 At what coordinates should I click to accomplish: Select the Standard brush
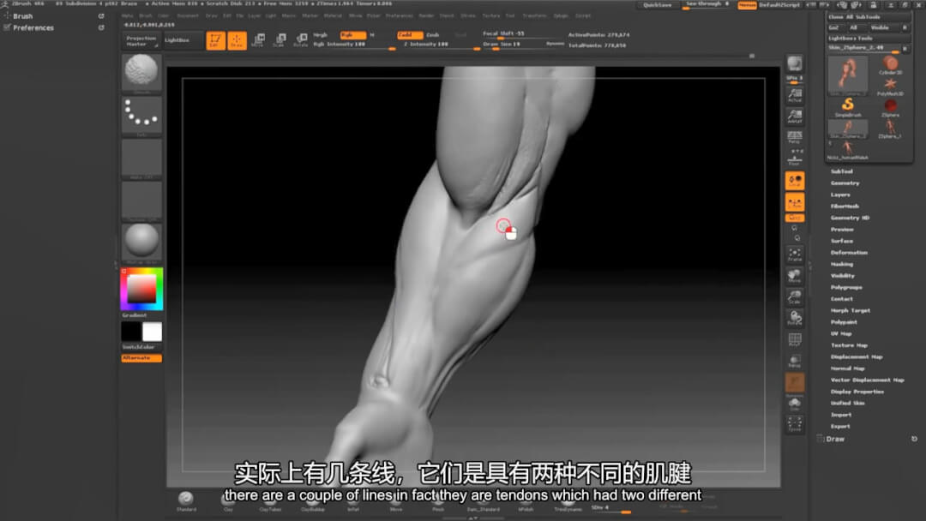(x=186, y=501)
